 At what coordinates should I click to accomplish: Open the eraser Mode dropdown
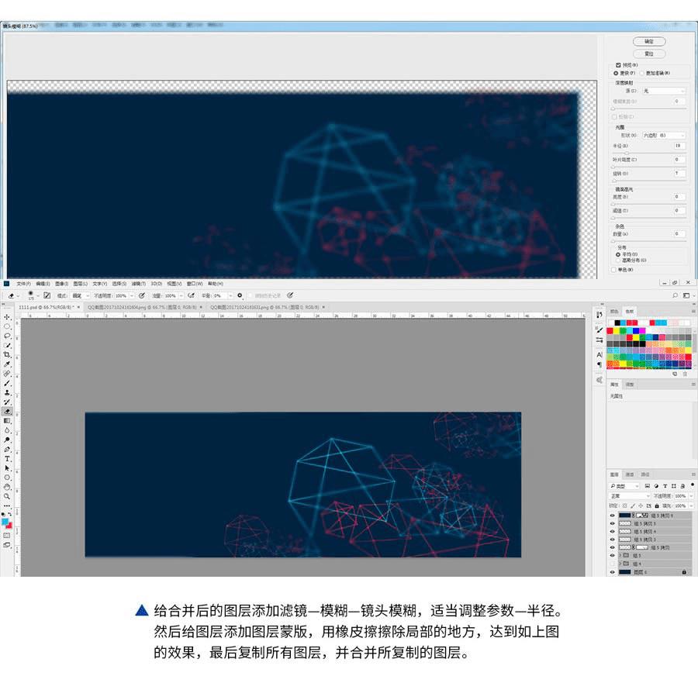click(81, 295)
